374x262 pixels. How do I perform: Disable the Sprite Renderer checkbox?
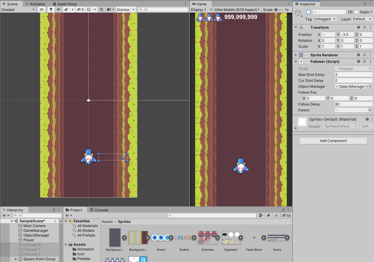pyautogui.click(x=307, y=55)
